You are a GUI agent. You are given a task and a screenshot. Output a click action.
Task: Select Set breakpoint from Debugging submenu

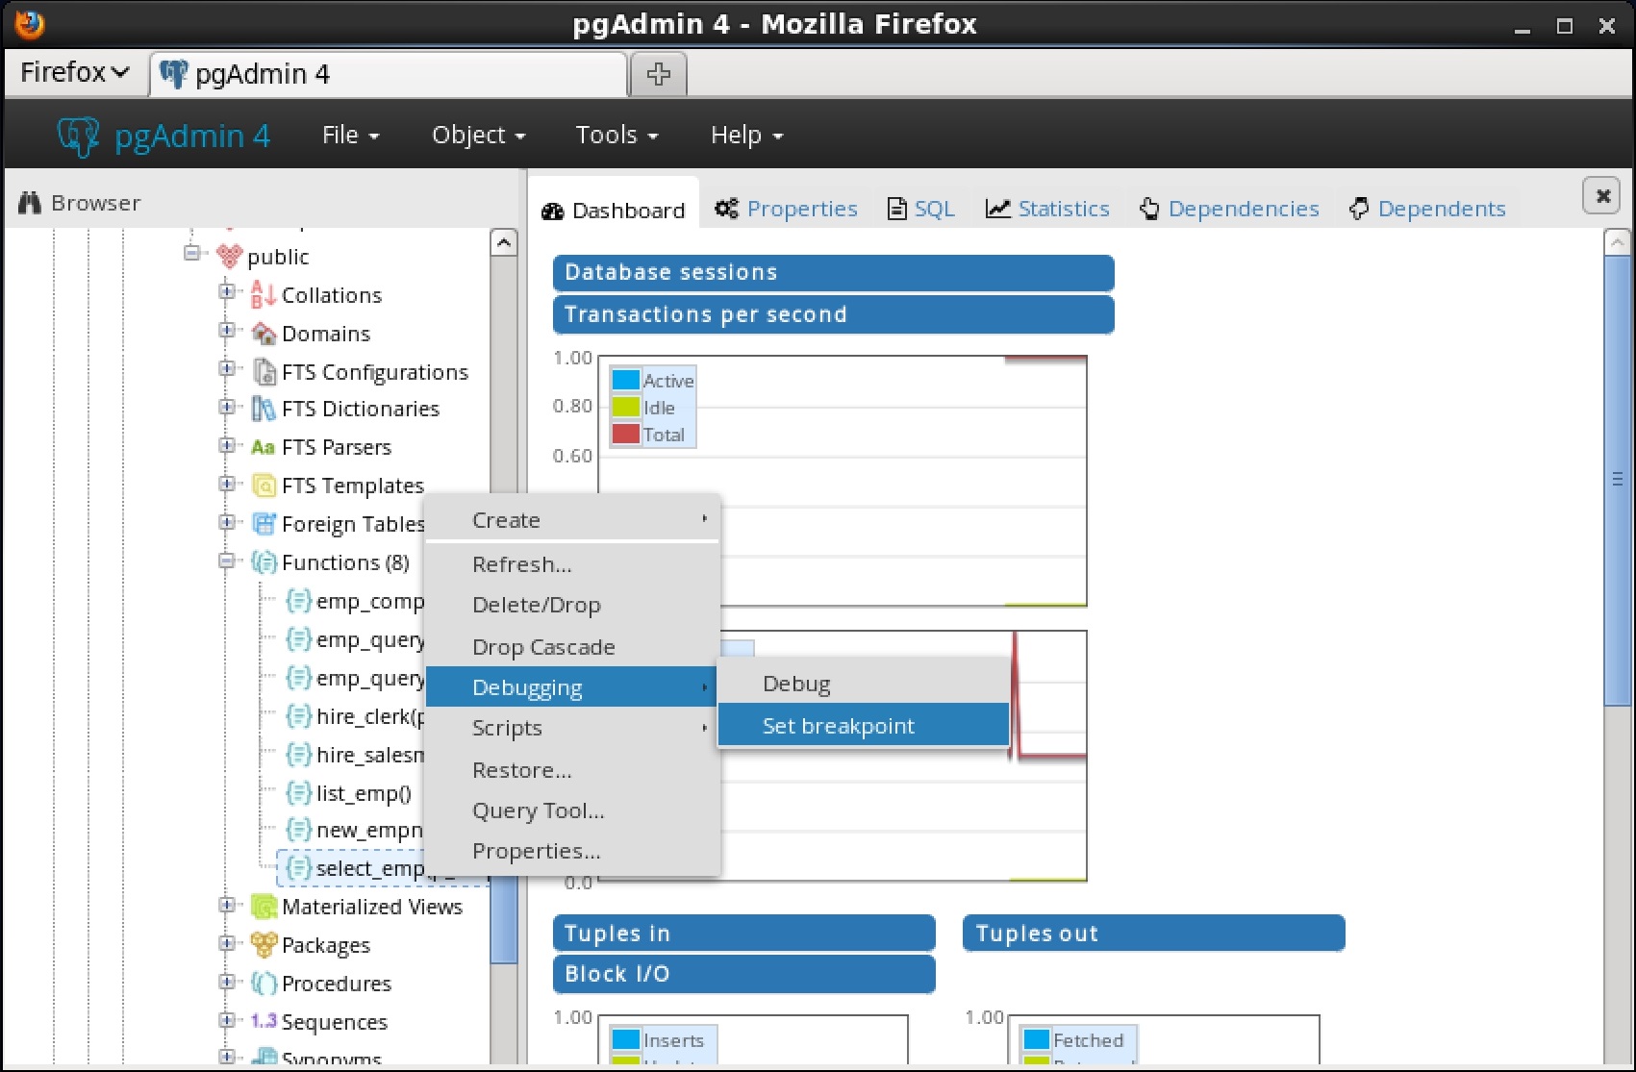pyautogui.click(x=838, y=726)
